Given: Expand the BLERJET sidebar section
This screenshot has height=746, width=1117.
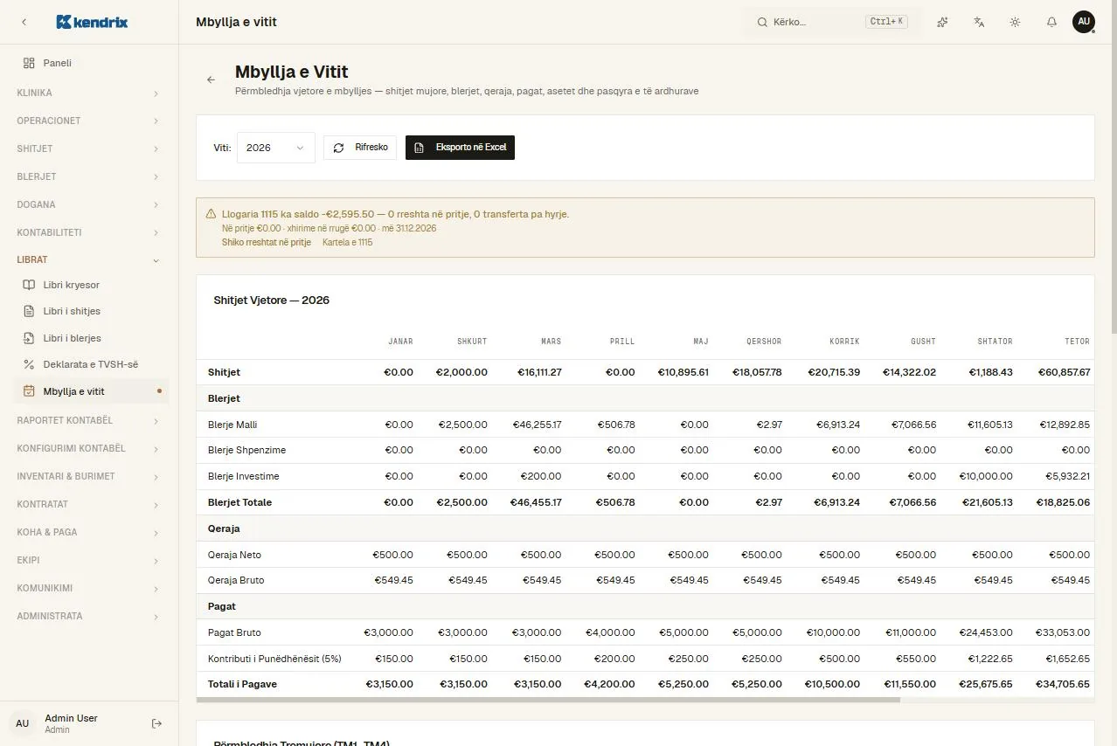Looking at the screenshot, I should click(x=89, y=176).
